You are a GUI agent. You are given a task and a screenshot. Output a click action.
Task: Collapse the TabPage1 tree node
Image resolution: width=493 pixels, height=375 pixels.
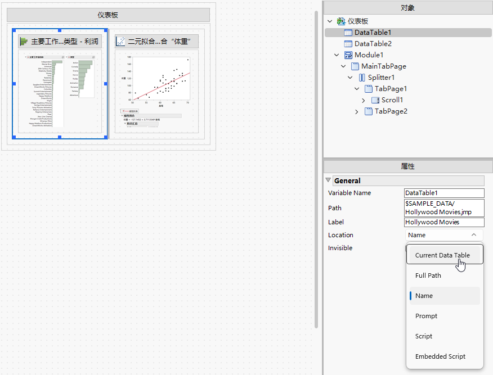tap(357, 89)
